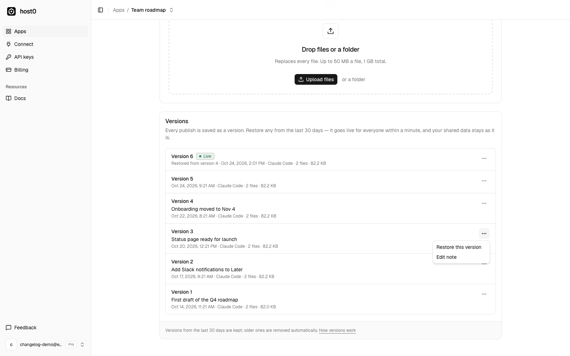Screen dimensions: 570x356
Task: Open the How versions work link
Action: click(337, 330)
